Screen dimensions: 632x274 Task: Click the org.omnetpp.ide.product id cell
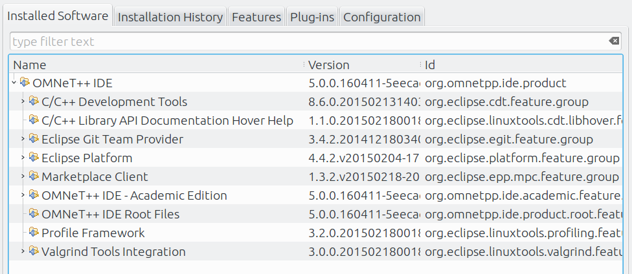click(496, 83)
